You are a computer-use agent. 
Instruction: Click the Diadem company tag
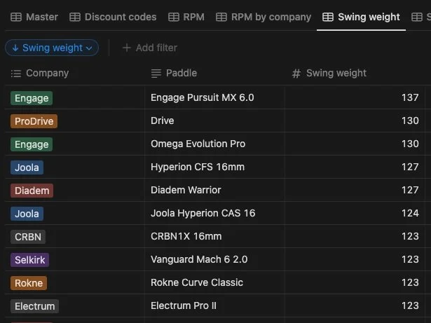tap(32, 191)
